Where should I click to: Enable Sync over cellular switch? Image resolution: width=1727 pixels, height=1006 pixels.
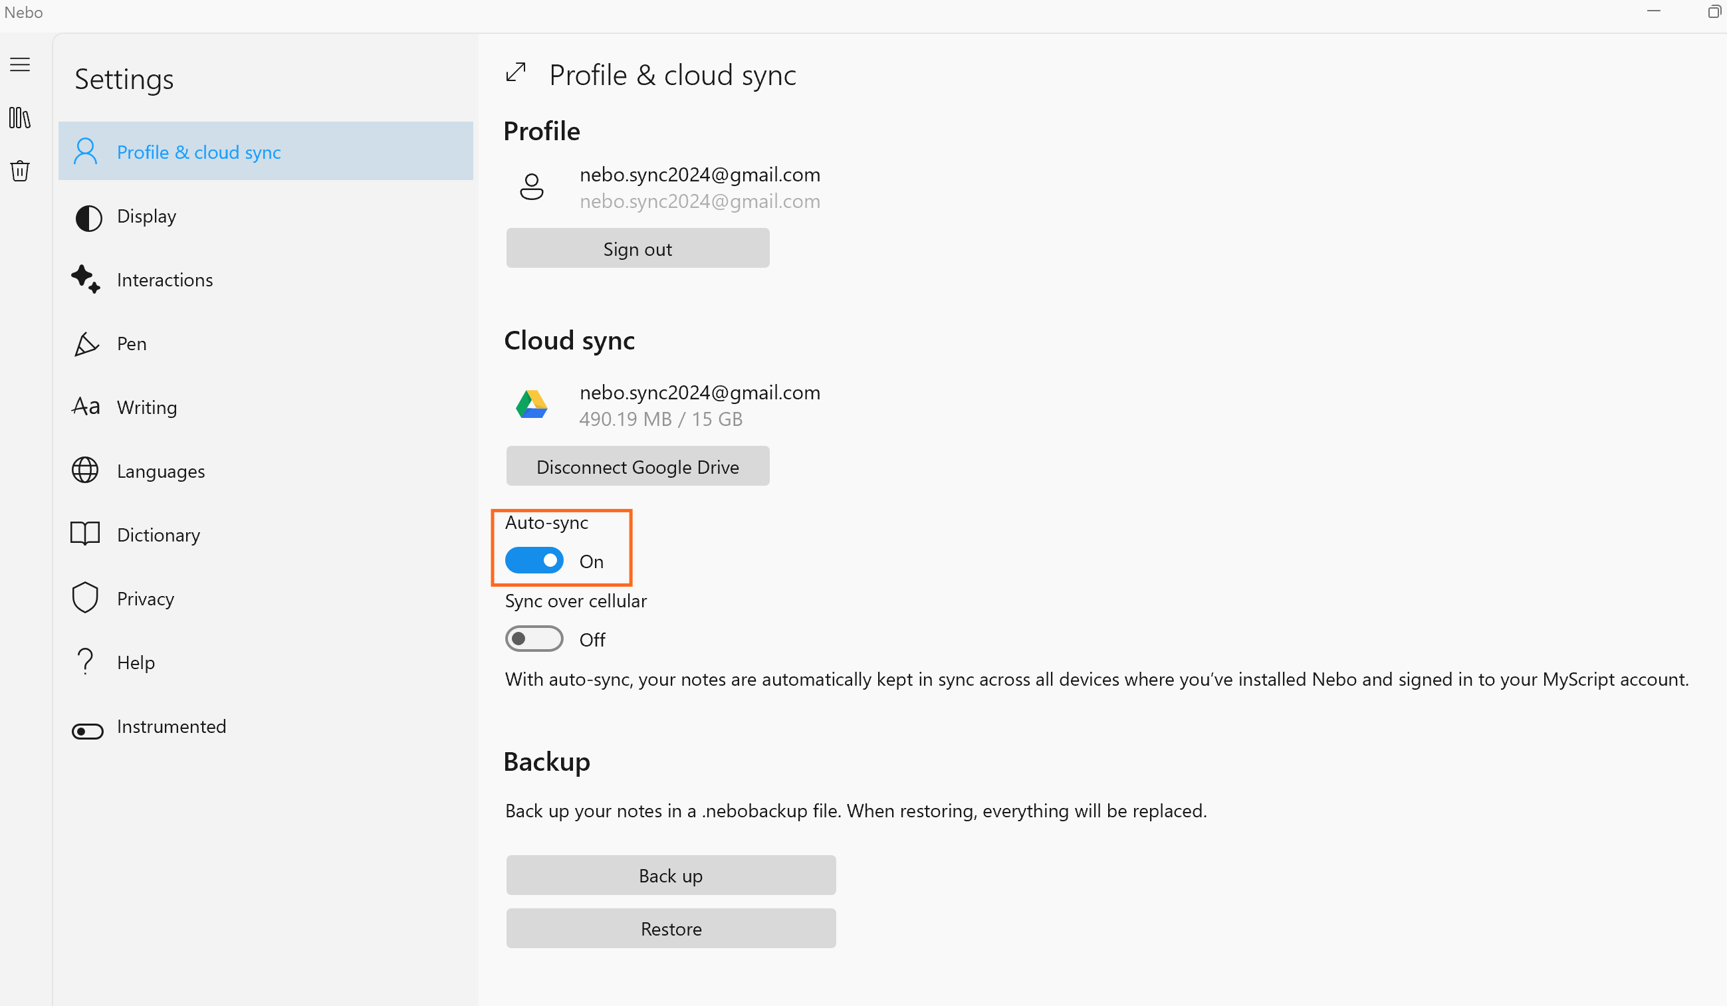coord(534,639)
